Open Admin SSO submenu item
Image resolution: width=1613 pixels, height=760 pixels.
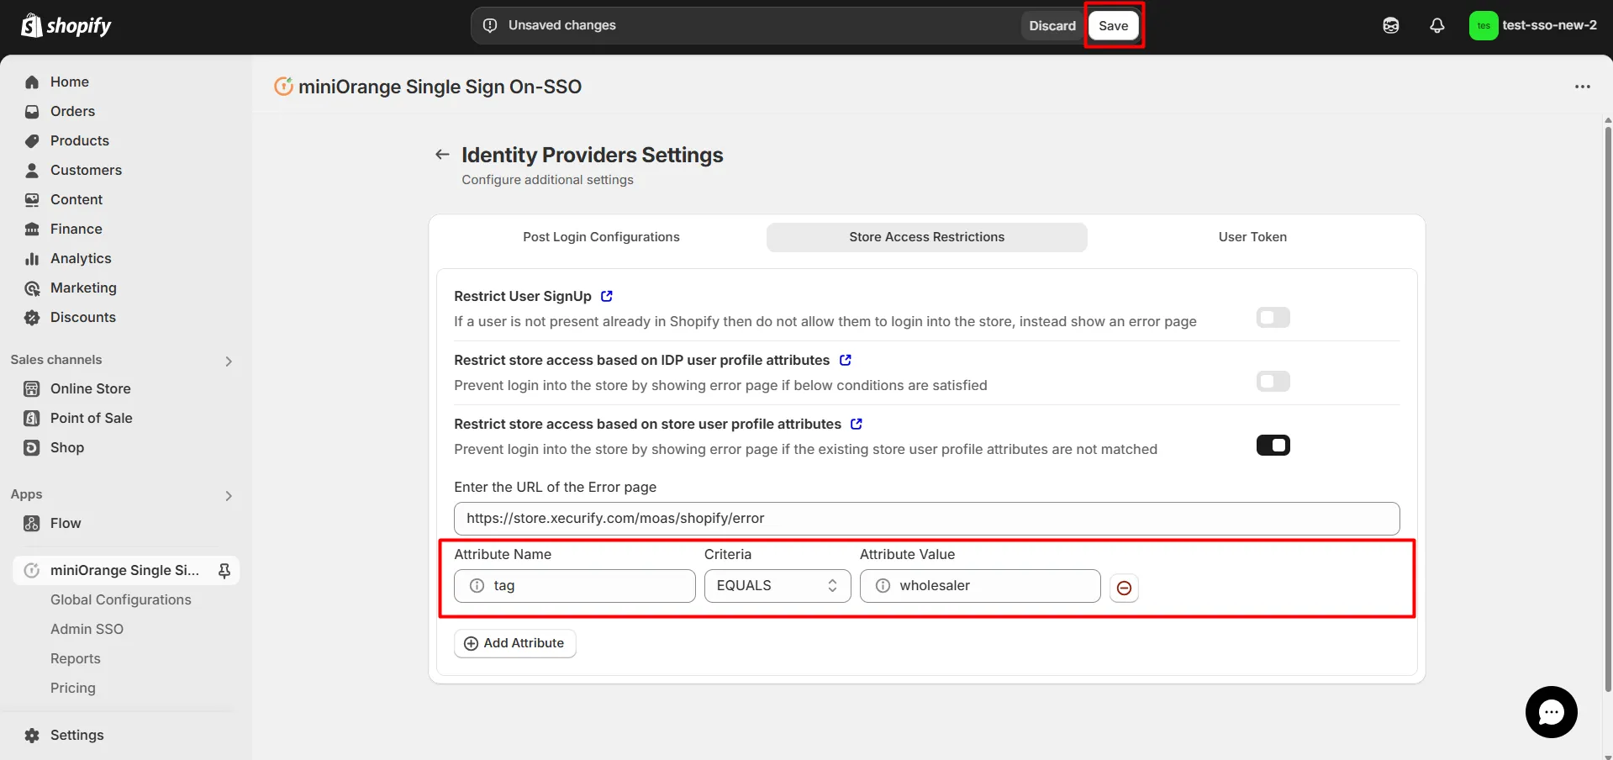pyautogui.click(x=87, y=629)
